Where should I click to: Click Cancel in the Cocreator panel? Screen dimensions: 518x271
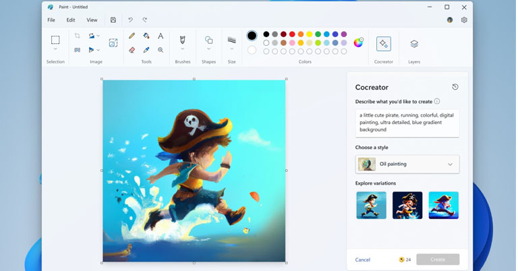coord(363,260)
